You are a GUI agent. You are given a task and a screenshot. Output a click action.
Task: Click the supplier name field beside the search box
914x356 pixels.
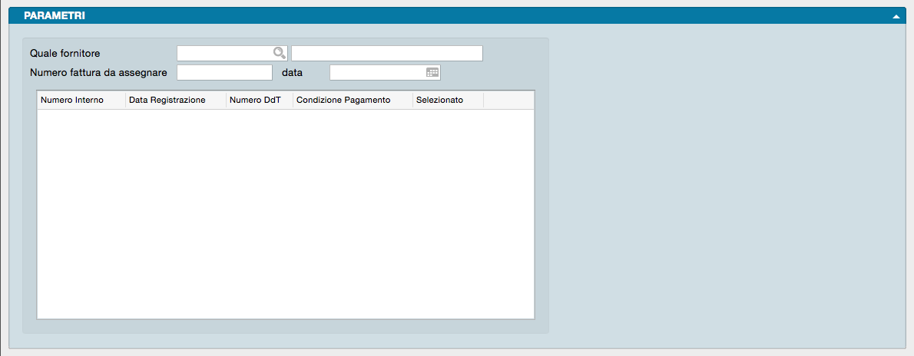[x=386, y=53]
